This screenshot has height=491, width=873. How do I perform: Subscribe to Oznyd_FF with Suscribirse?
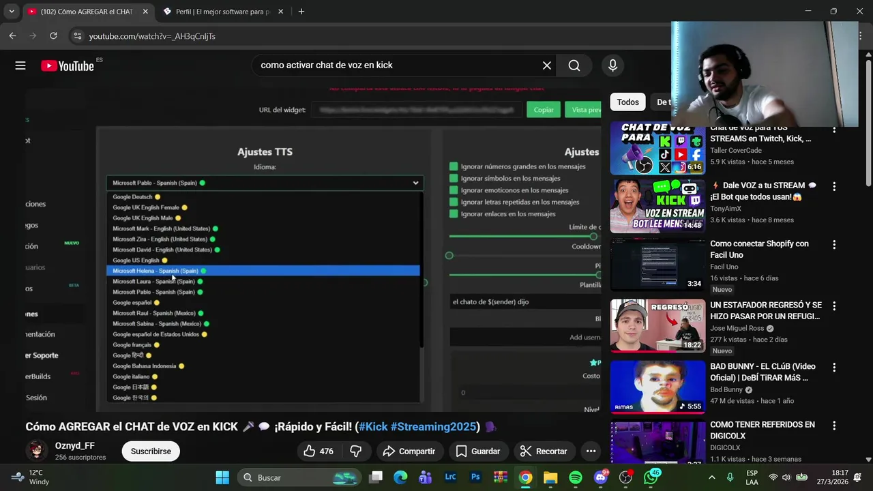pos(151,451)
